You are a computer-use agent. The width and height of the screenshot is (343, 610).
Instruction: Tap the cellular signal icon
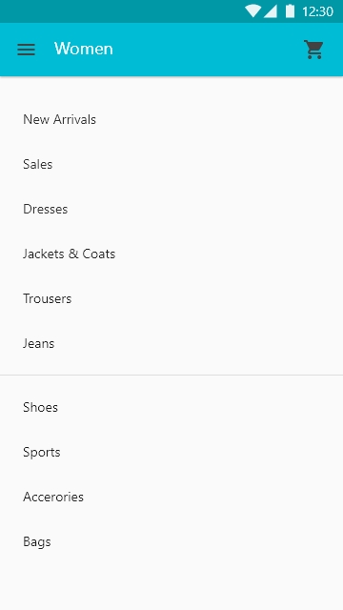click(x=271, y=11)
